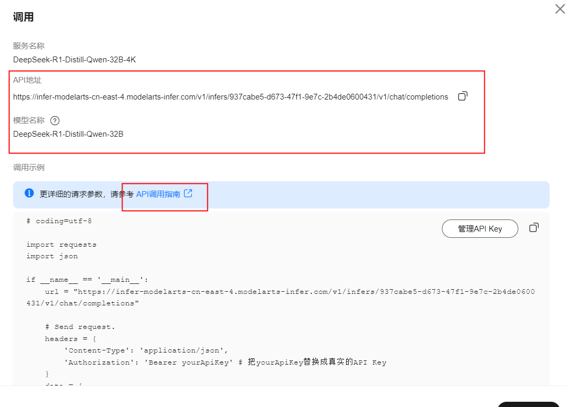This screenshot has height=407, width=567.
Task: Open the API调用指南 link
Action: tap(158, 194)
